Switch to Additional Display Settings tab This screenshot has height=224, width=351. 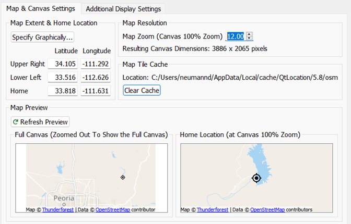[124, 9]
